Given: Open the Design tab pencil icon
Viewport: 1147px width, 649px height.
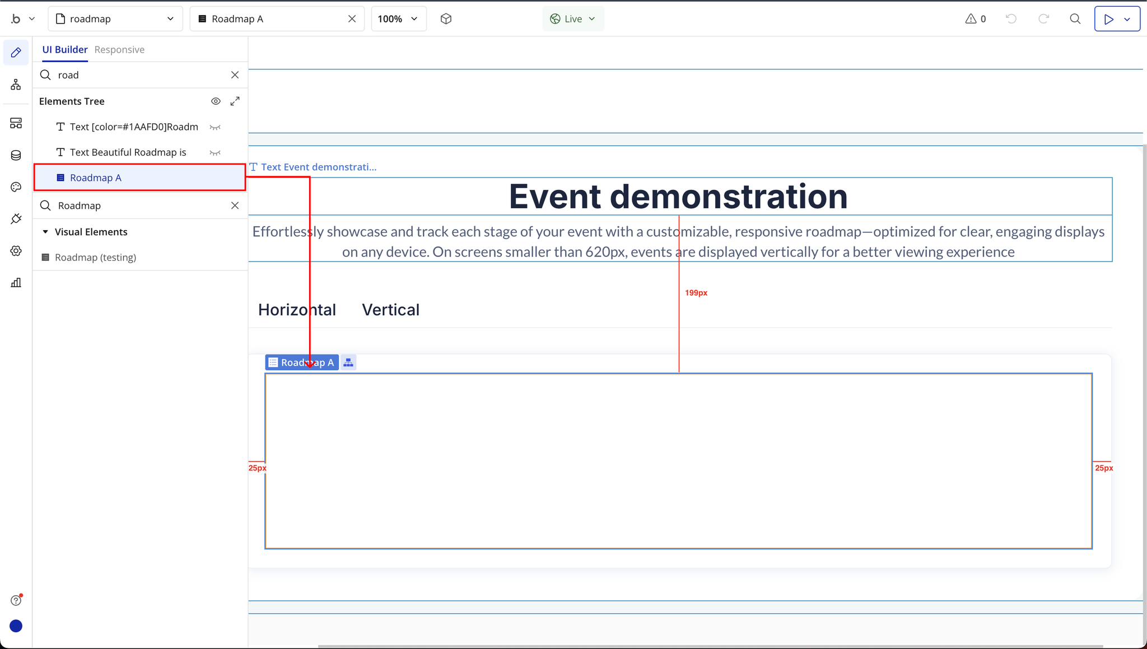Looking at the screenshot, I should coord(16,53).
